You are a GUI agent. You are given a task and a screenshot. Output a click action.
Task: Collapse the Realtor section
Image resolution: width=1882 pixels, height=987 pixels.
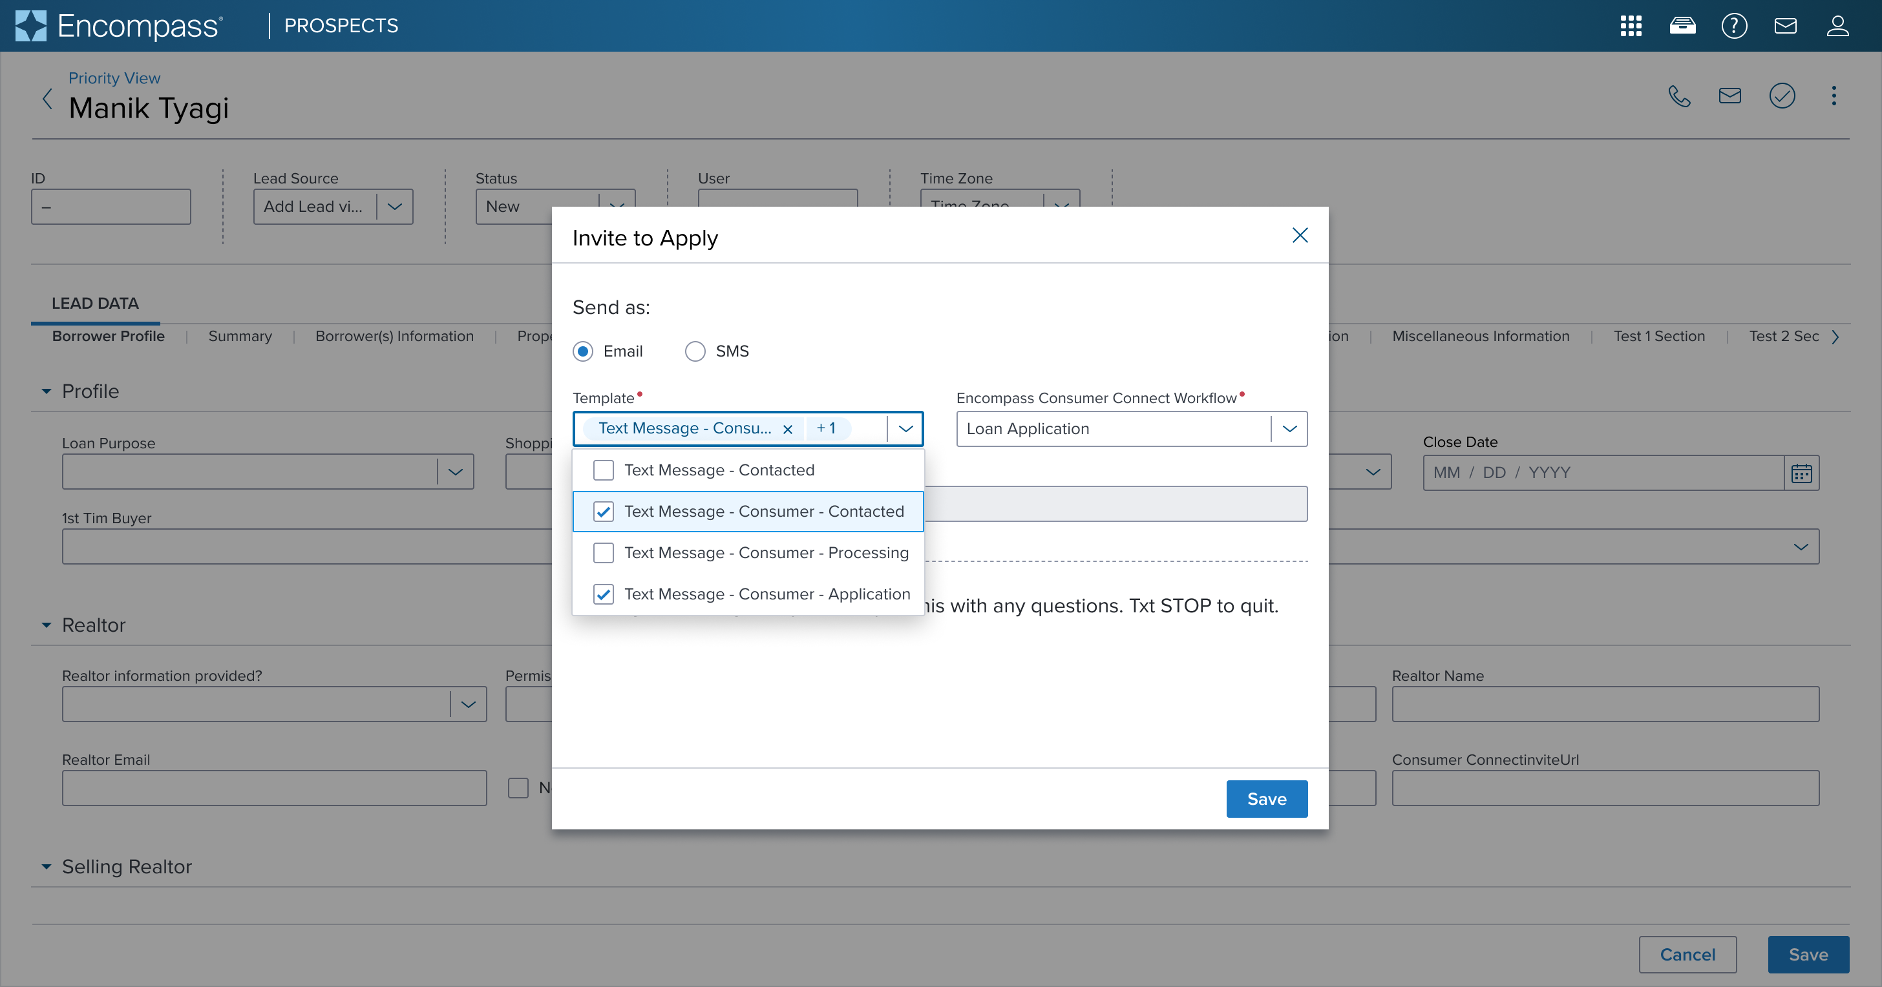[47, 625]
